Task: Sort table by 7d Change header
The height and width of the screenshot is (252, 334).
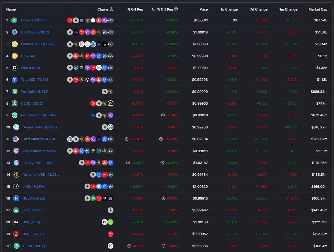Action: click(x=259, y=9)
